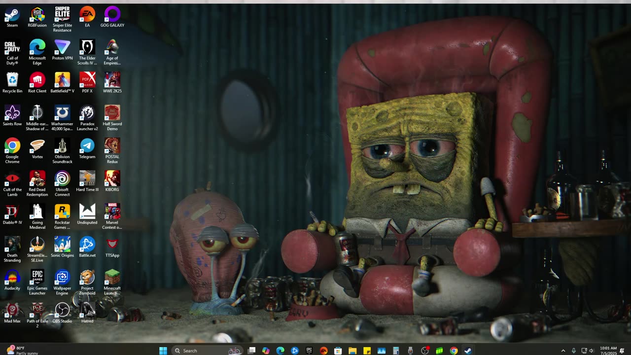Viewport: 631px width, 355px height.
Task: Open Google Chrome from the desktop
Action: (x=12, y=151)
